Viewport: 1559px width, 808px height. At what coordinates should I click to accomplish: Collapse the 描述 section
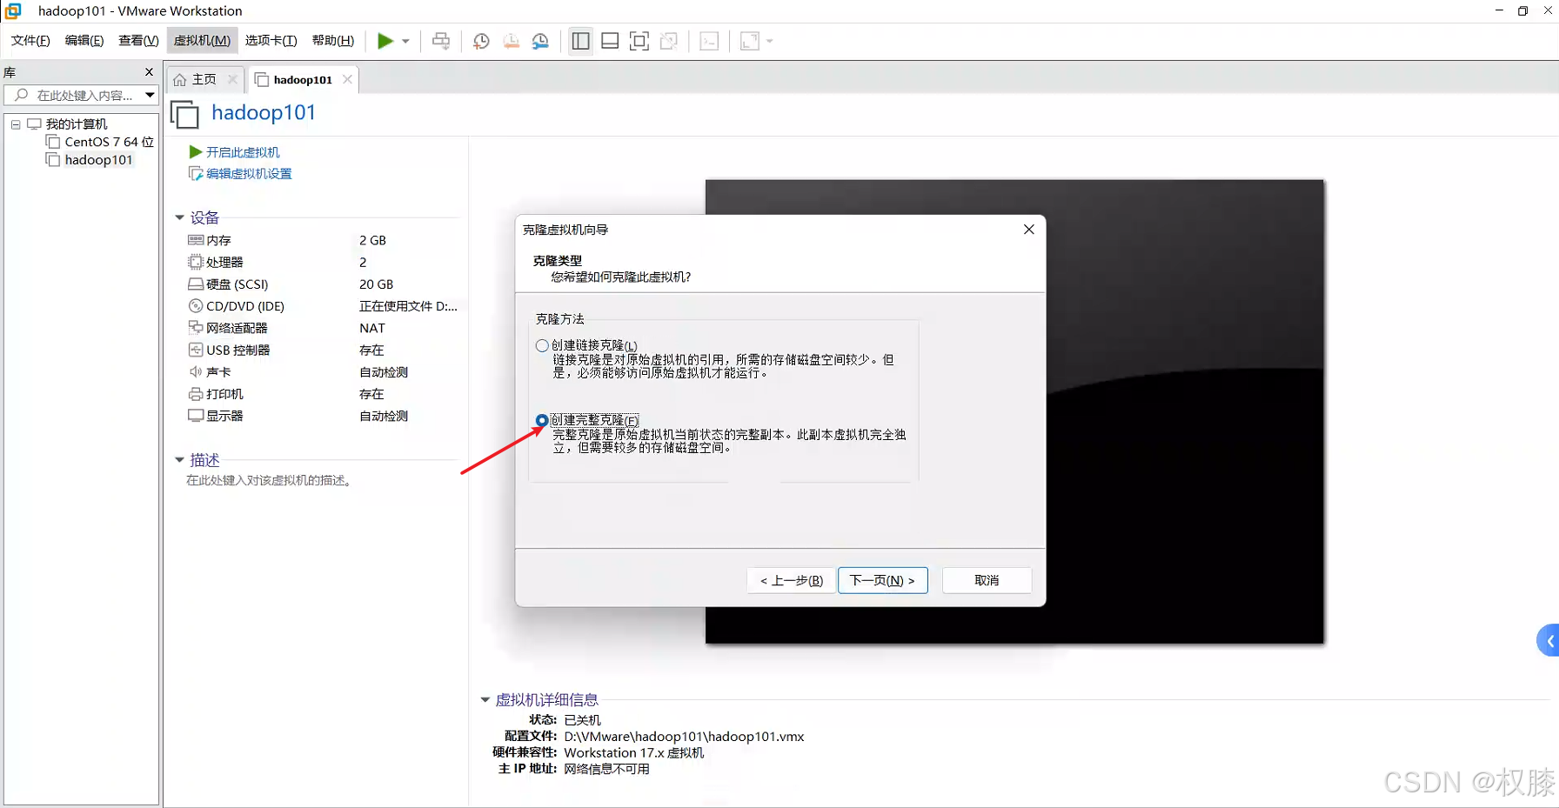pyautogui.click(x=179, y=460)
